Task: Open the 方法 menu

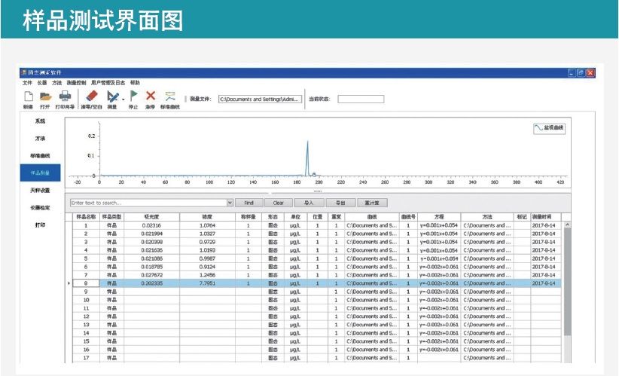Action: click(x=56, y=83)
